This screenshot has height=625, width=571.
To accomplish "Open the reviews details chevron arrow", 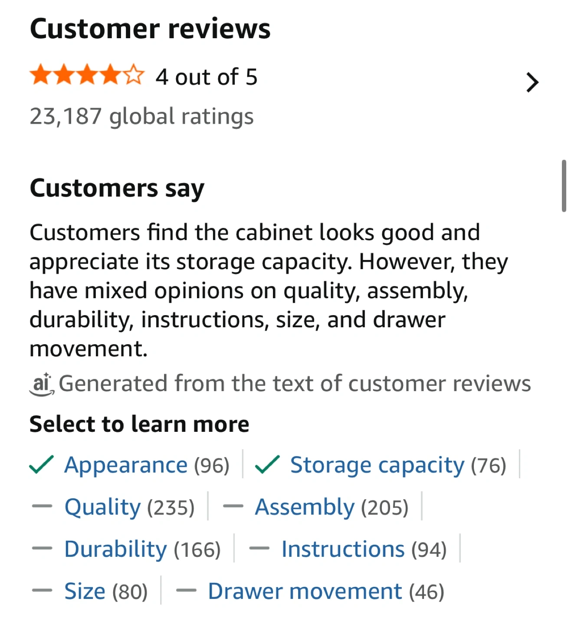I will pyautogui.click(x=532, y=82).
